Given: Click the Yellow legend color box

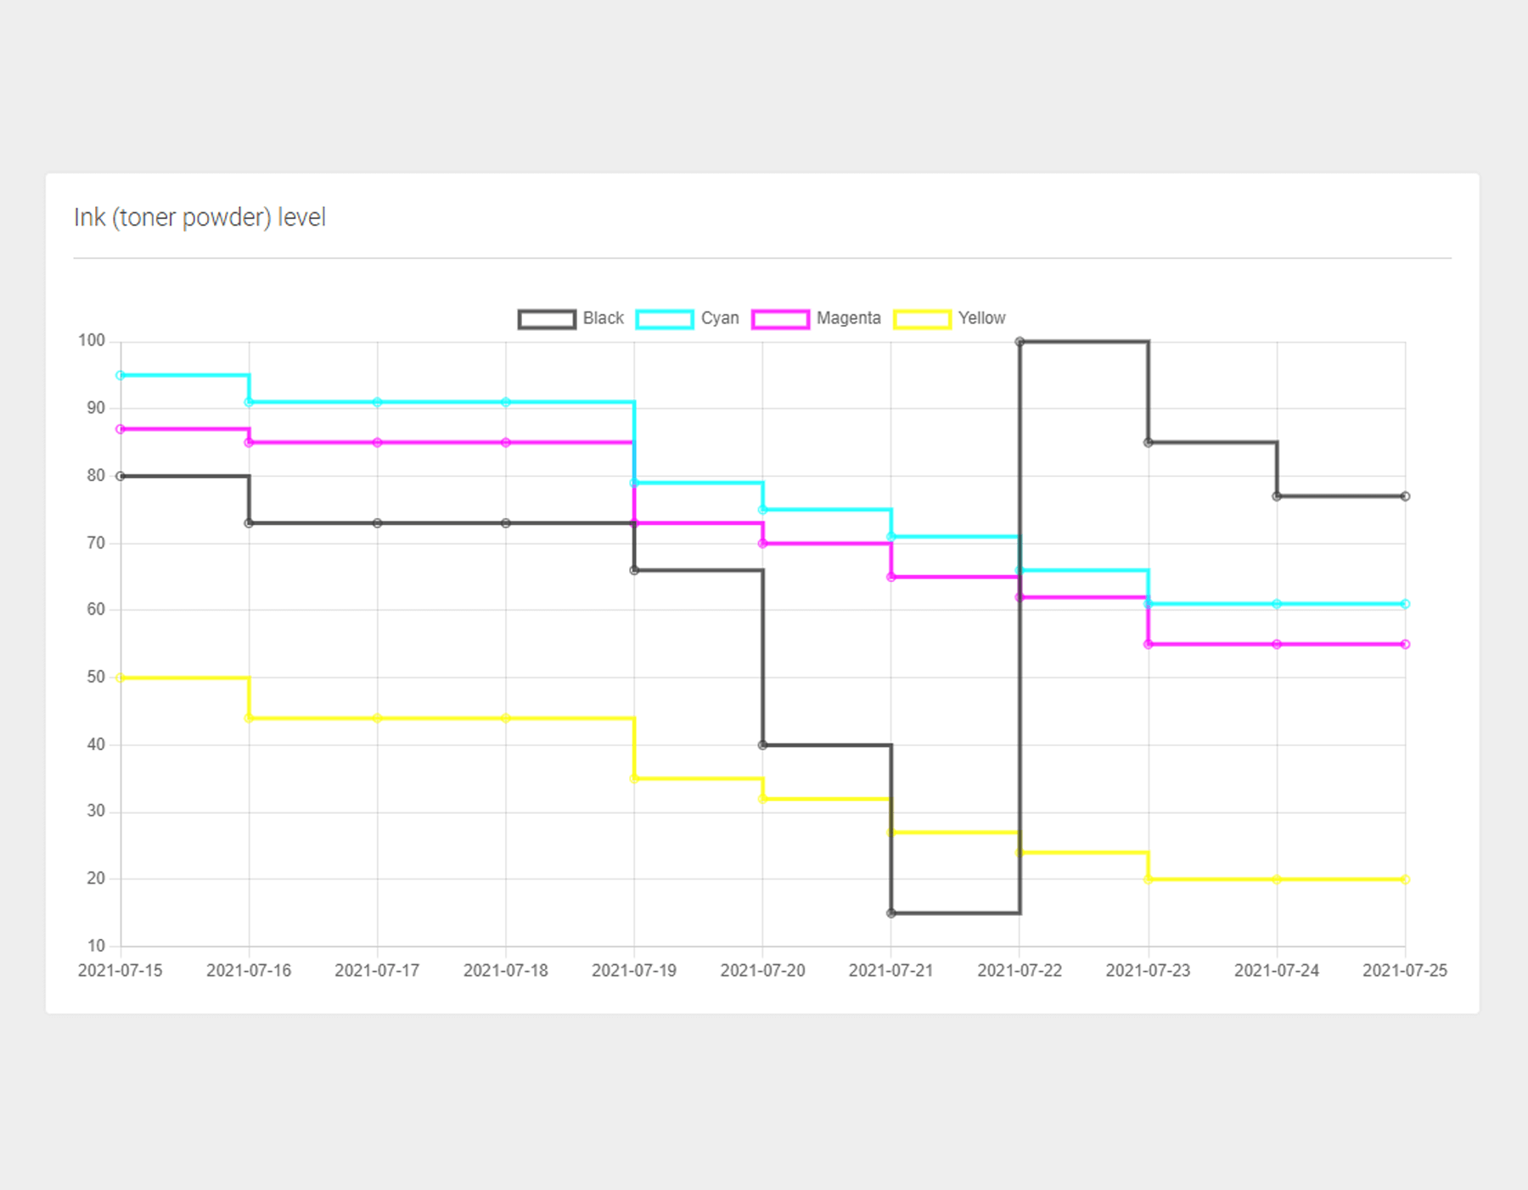Looking at the screenshot, I should point(922,319).
